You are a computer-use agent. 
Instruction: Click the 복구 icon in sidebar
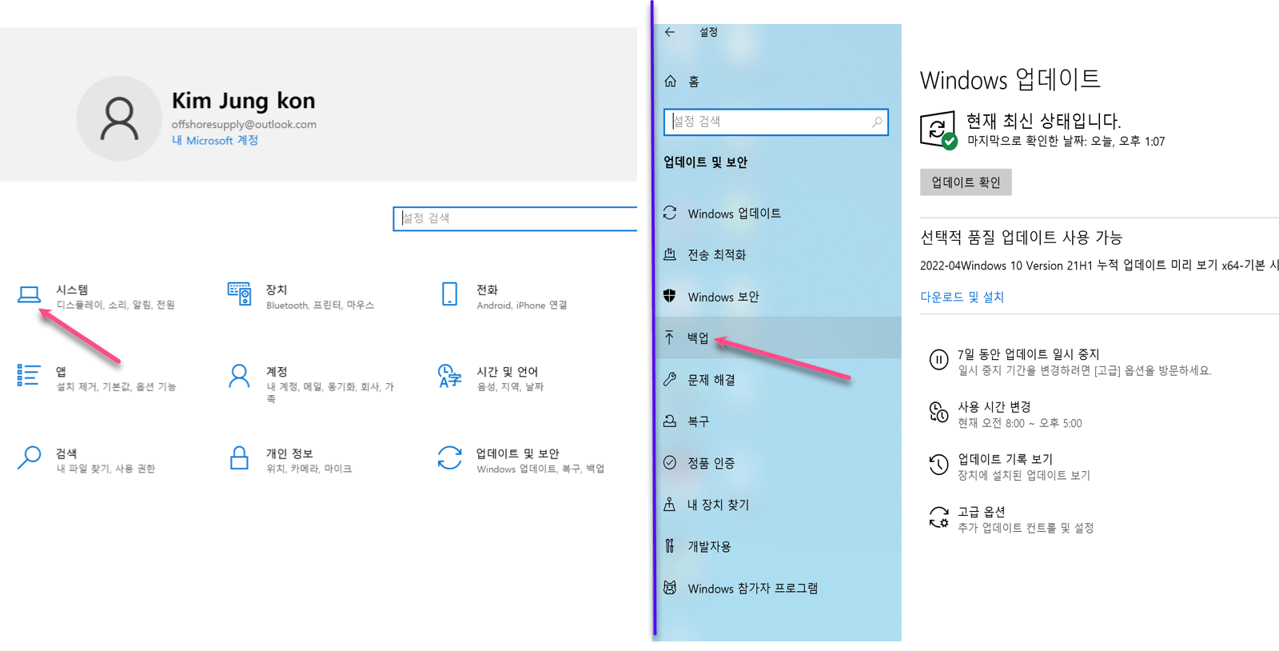[670, 421]
